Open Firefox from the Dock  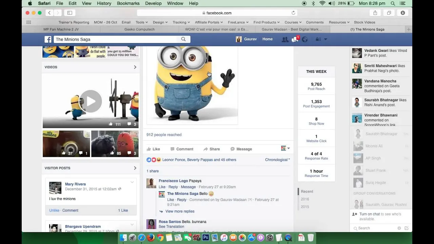[x=151, y=238]
